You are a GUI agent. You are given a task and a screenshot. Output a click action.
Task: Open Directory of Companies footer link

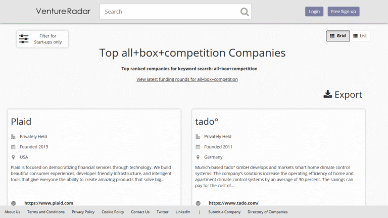click(x=267, y=212)
